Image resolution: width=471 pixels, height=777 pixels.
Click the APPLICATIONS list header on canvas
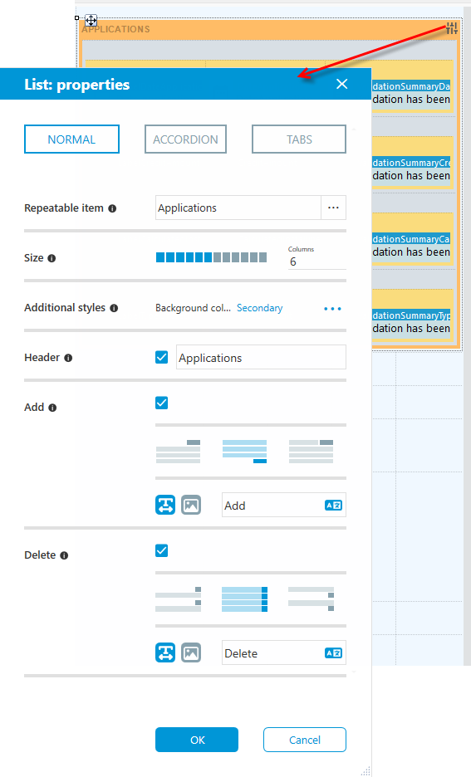116,29
